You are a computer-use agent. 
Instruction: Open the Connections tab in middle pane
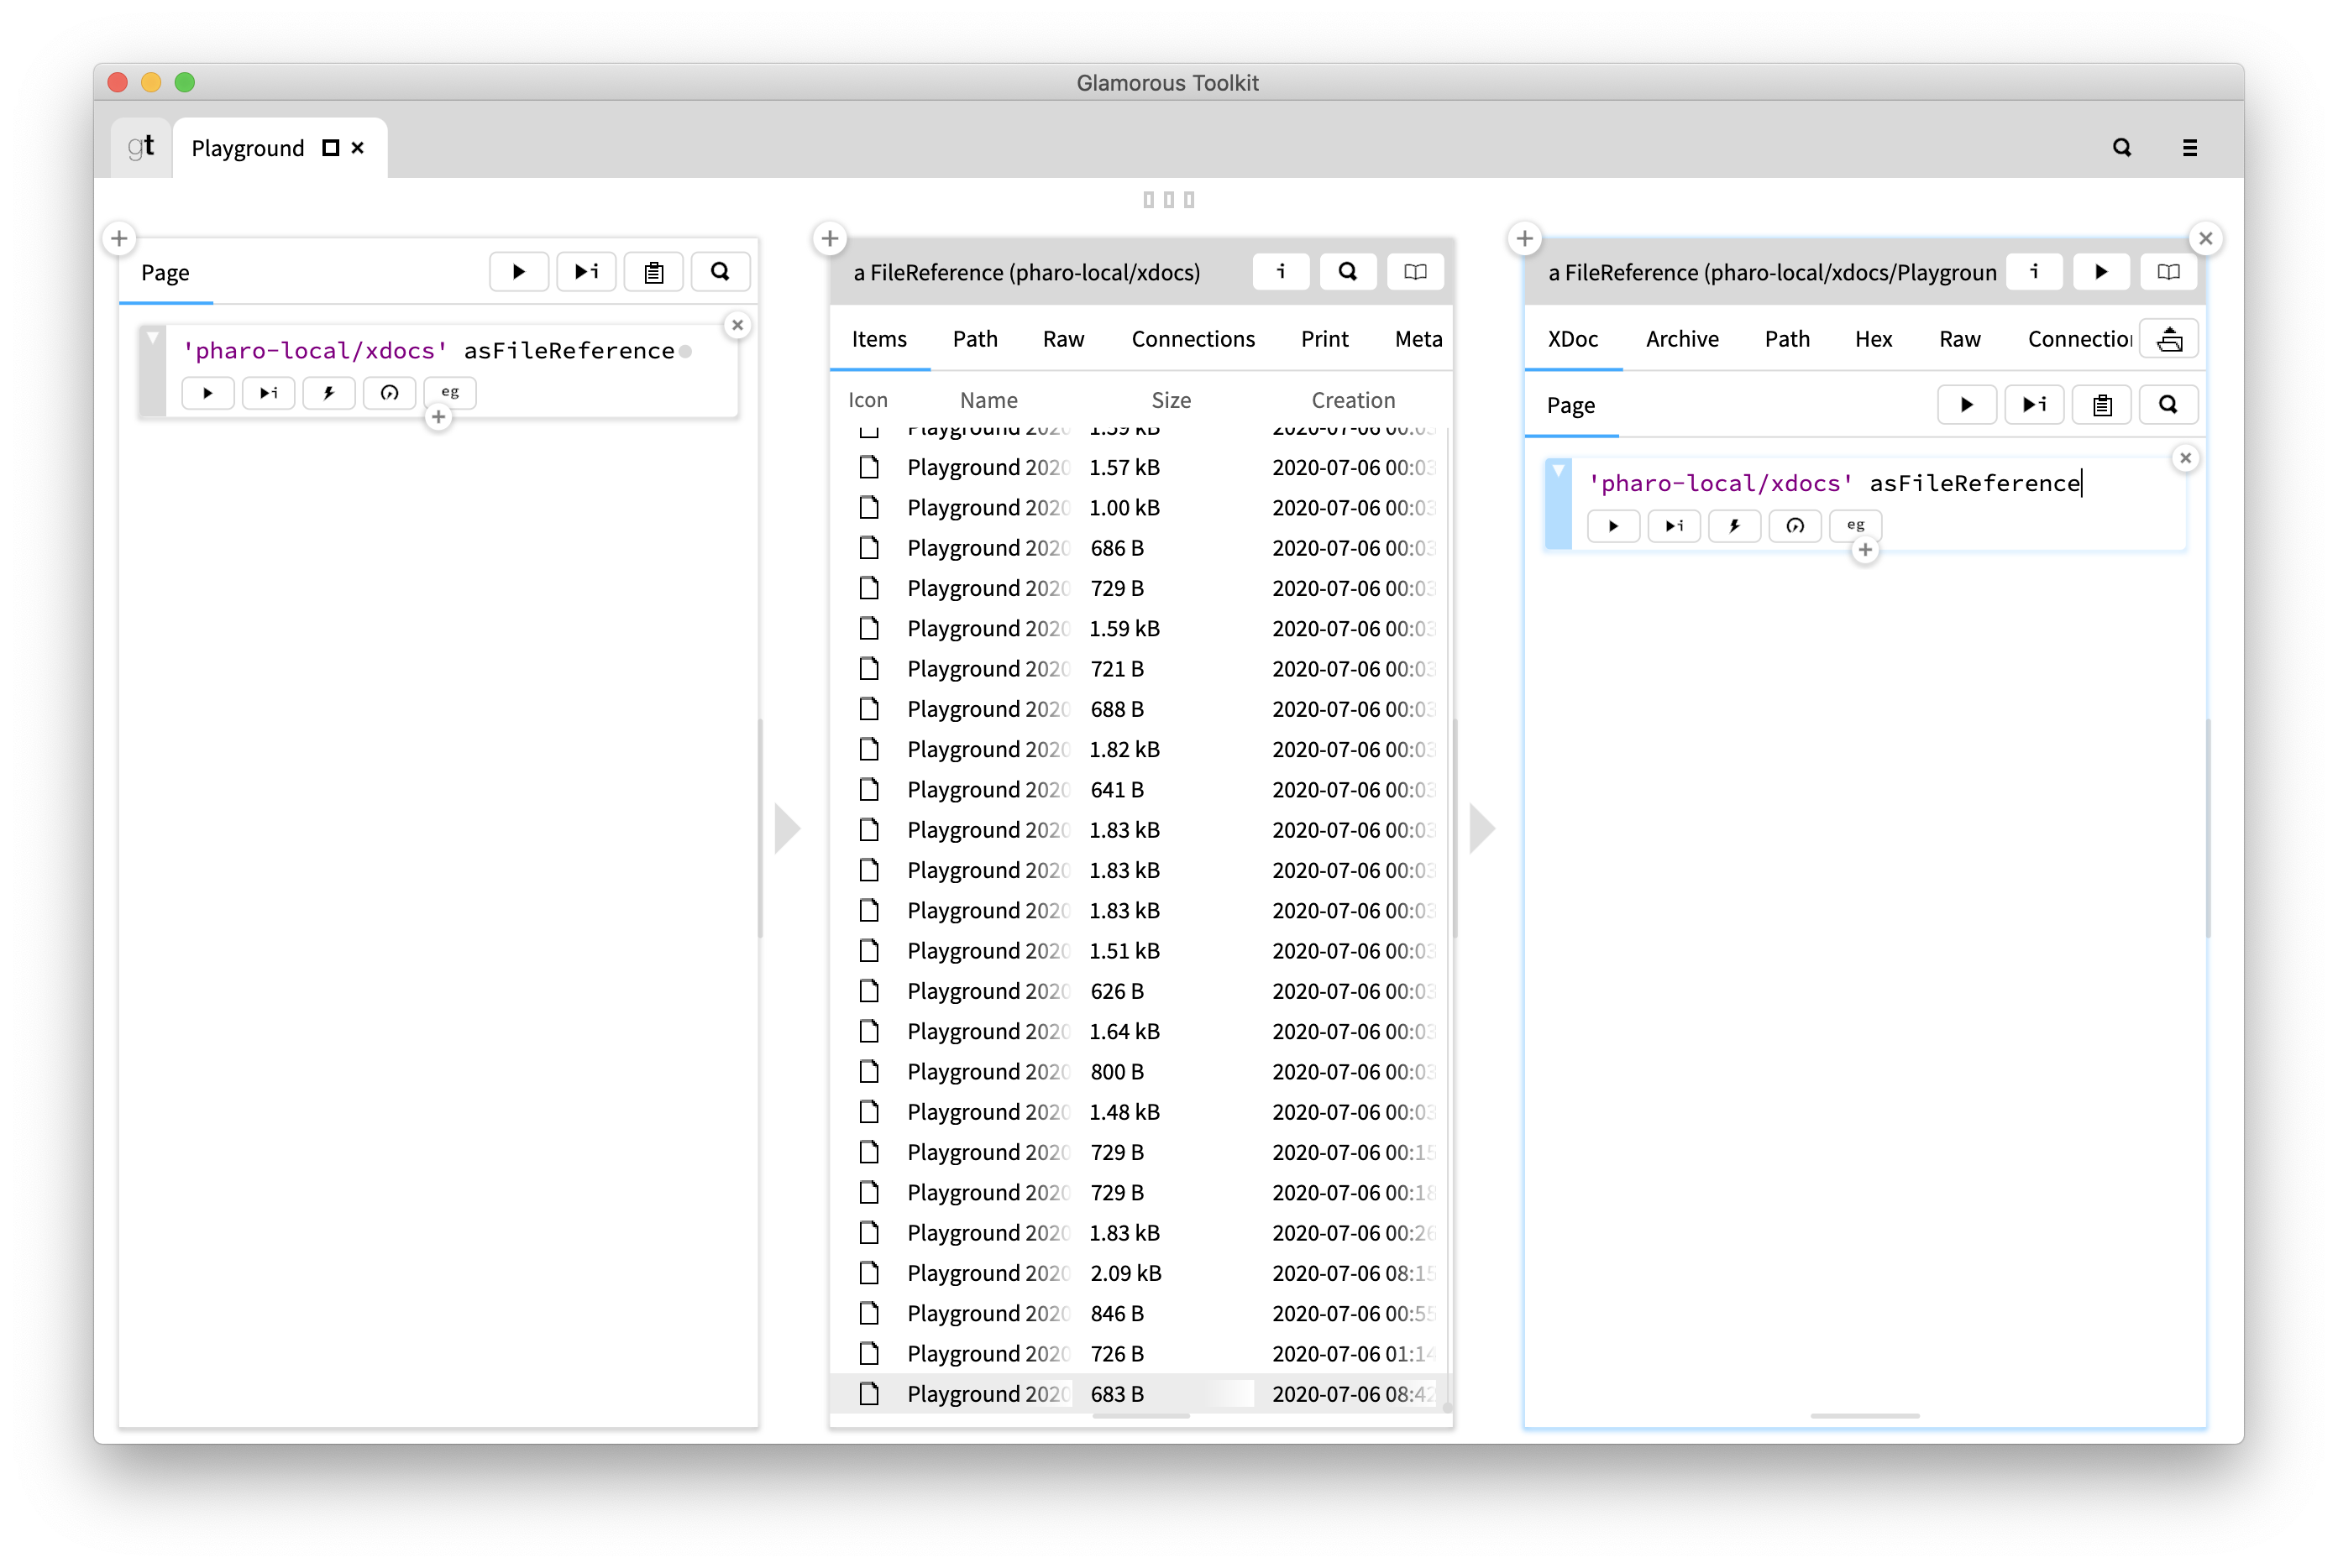click(x=1193, y=340)
